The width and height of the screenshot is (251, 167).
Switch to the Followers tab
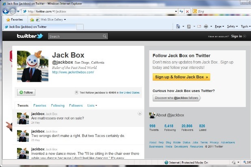coord(76,105)
